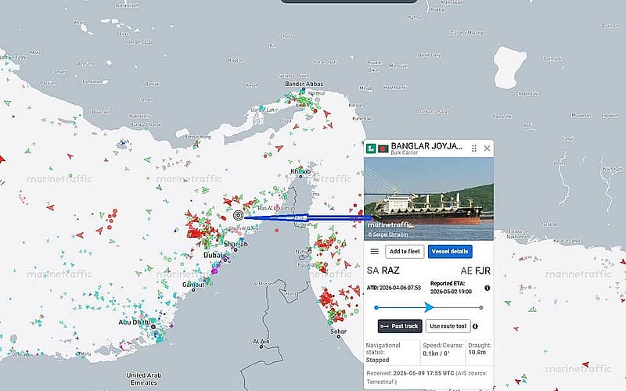The image size is (626, 391).
Task: Click the voyage start point dot
Action: pyautogui.click(x=376, y=307)
